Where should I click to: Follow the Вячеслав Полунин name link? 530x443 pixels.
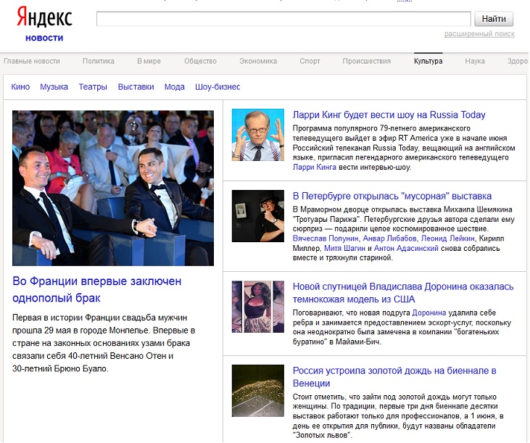[x=326, y=238]
